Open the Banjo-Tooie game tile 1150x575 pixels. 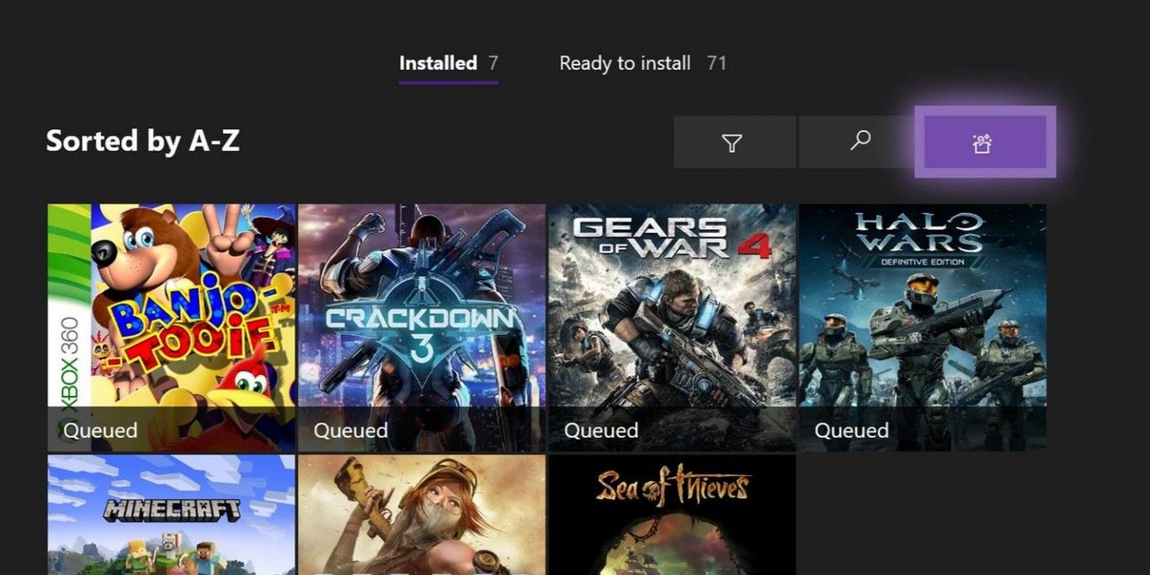pyautogui.click(x=171, y=328)
